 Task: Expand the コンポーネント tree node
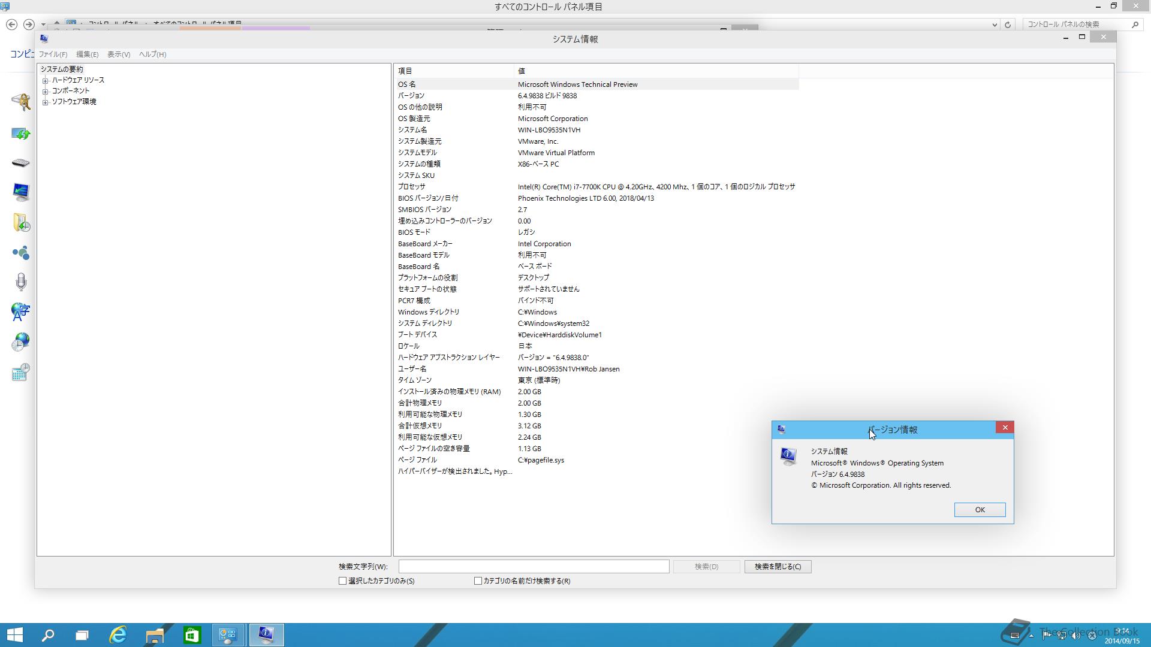tap(46, 91)
